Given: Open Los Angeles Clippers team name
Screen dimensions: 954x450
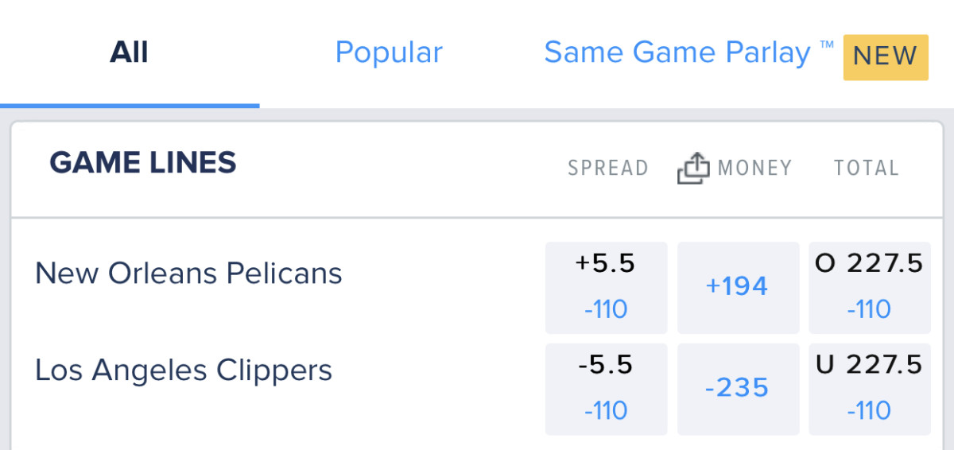Looking at the screenshot, I should 184,370.
